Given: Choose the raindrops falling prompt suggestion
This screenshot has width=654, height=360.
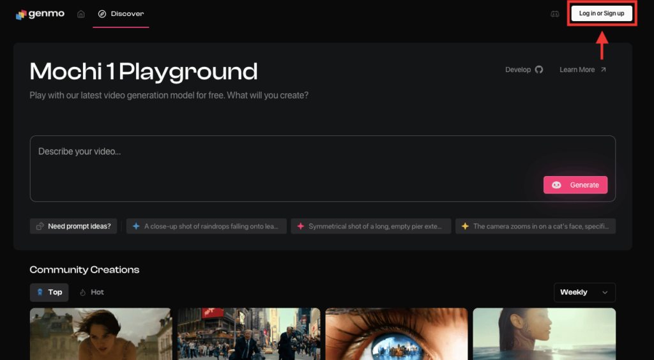Looking at the screenshot, I should coord(206,226).
